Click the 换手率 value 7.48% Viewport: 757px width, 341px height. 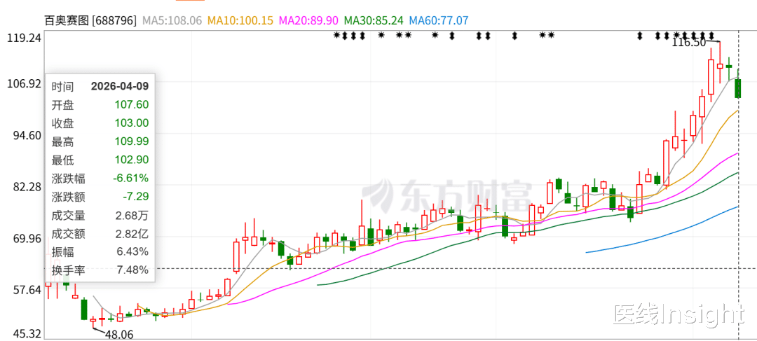coord(132,270)
